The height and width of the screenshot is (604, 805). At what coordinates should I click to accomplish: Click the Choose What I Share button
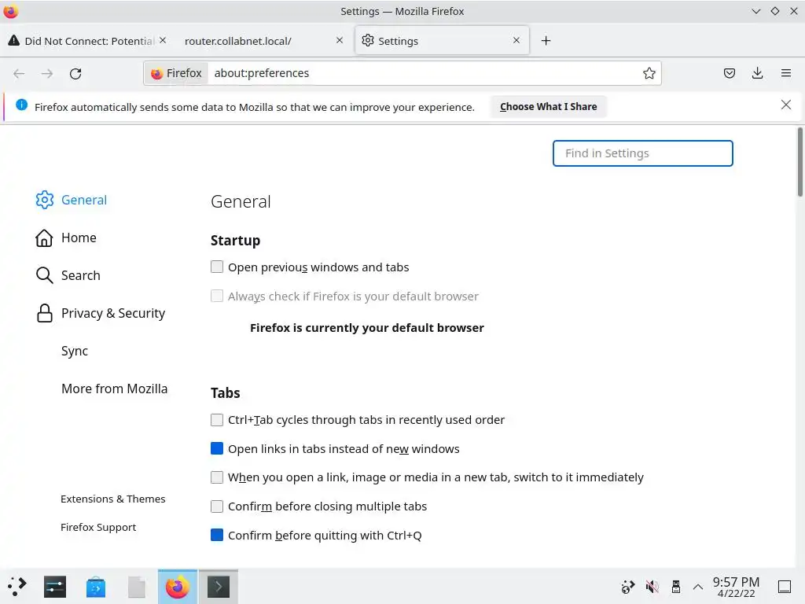(548, 106)
